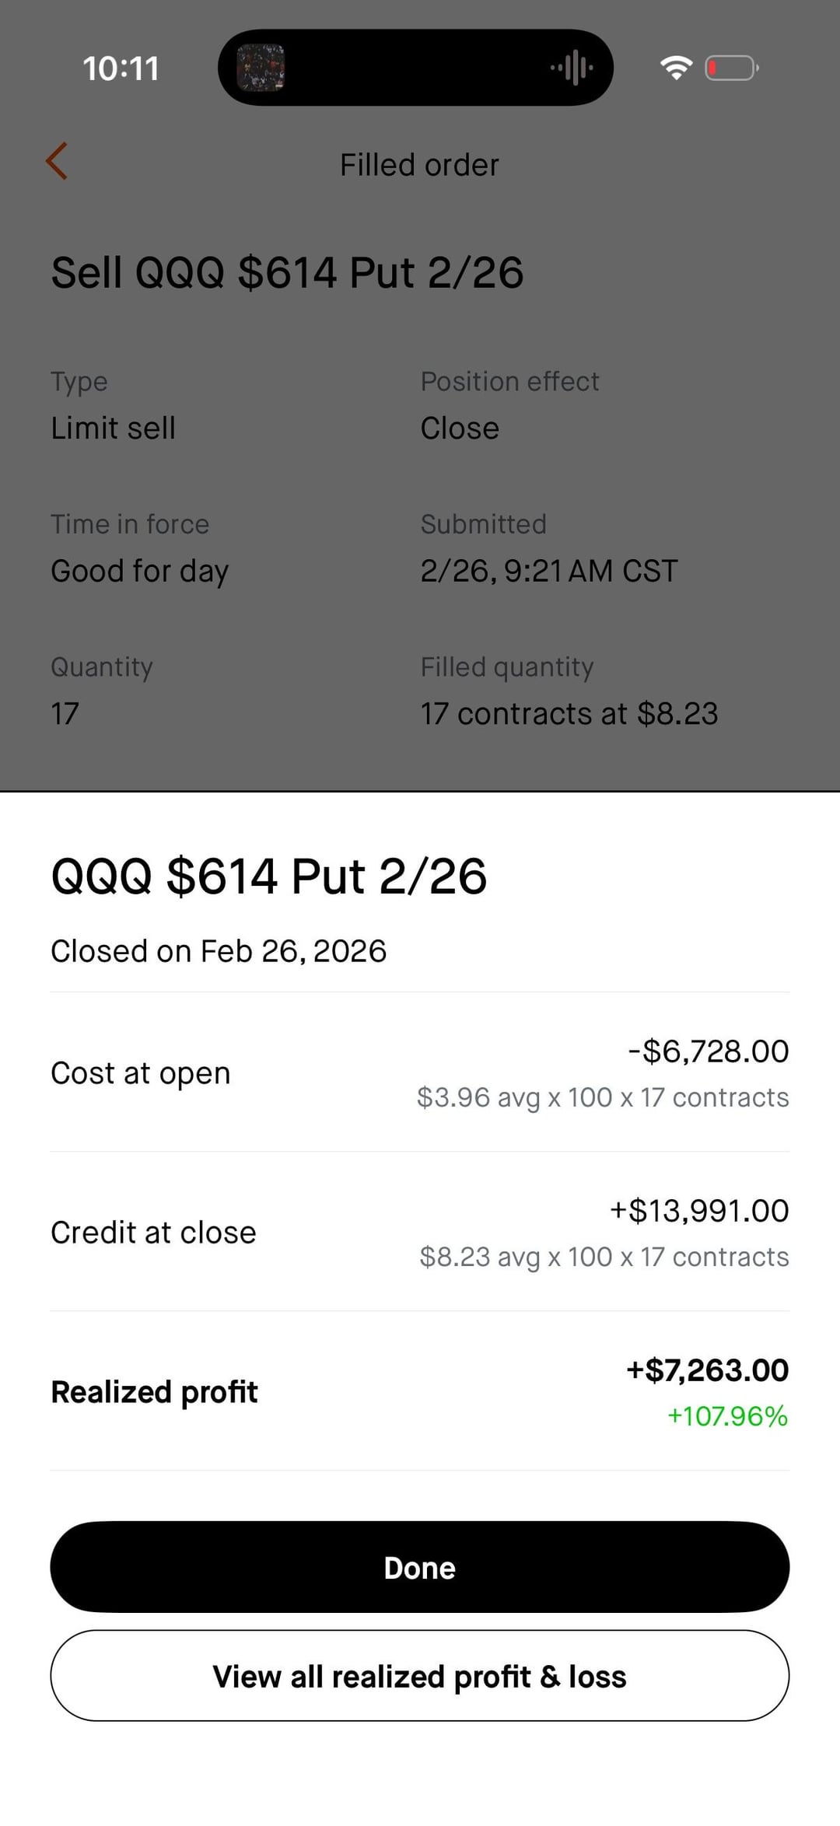Tap the orange back arrow
Viewport: 840px width, 1826px height.
click(57, 162)
